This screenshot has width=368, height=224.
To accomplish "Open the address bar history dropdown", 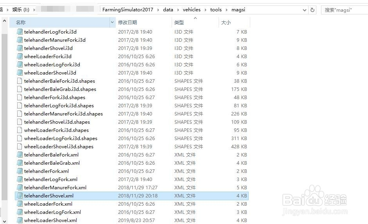I will (x=304, y=10).
